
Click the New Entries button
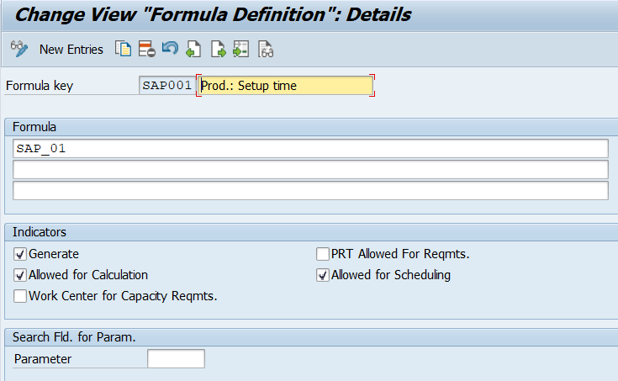[x=71, y=50]
